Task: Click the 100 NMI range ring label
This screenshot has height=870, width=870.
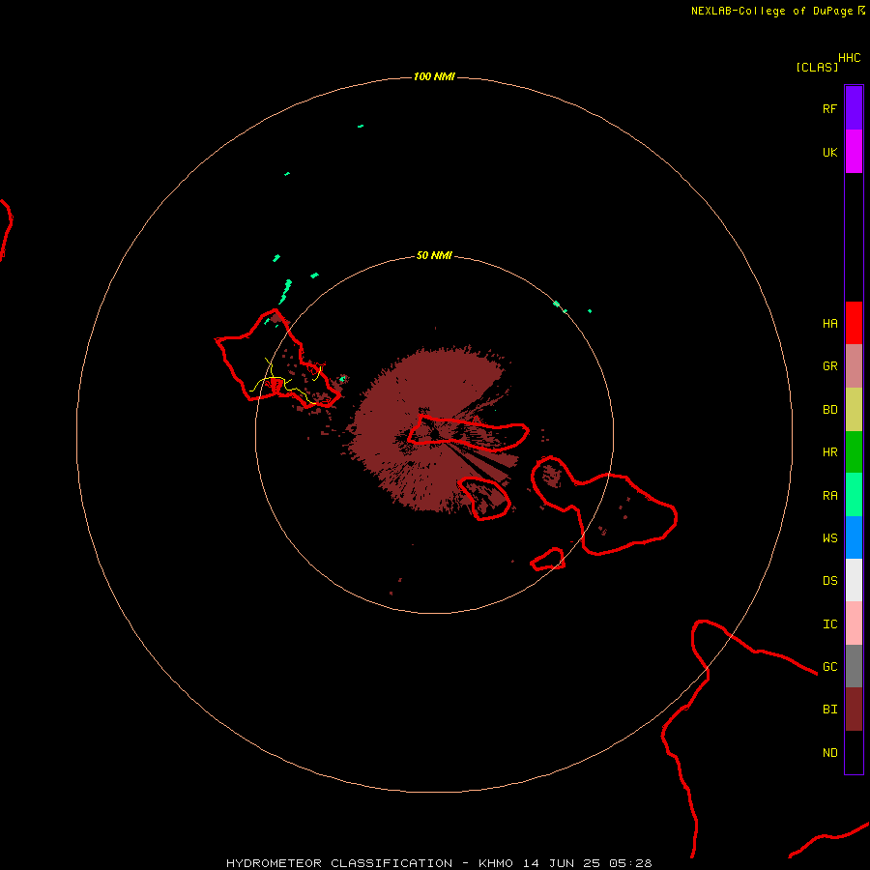Action: [x=434, y=76]
